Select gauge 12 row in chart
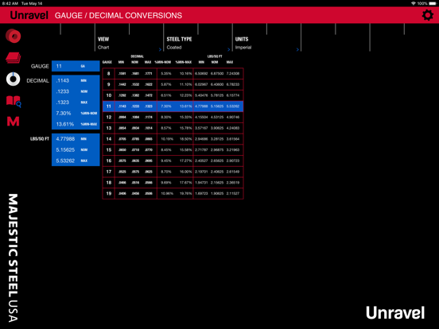The width and height of the screenshot is (439, 329). [173, 118]
